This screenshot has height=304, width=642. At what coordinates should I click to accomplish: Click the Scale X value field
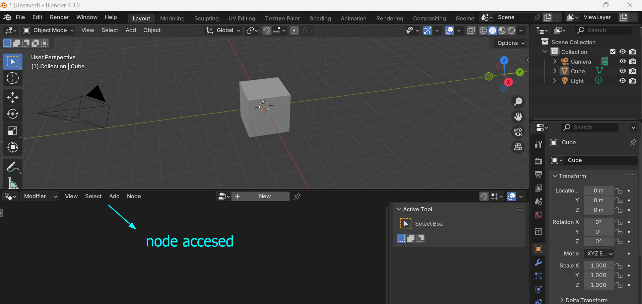pos(598,265)
